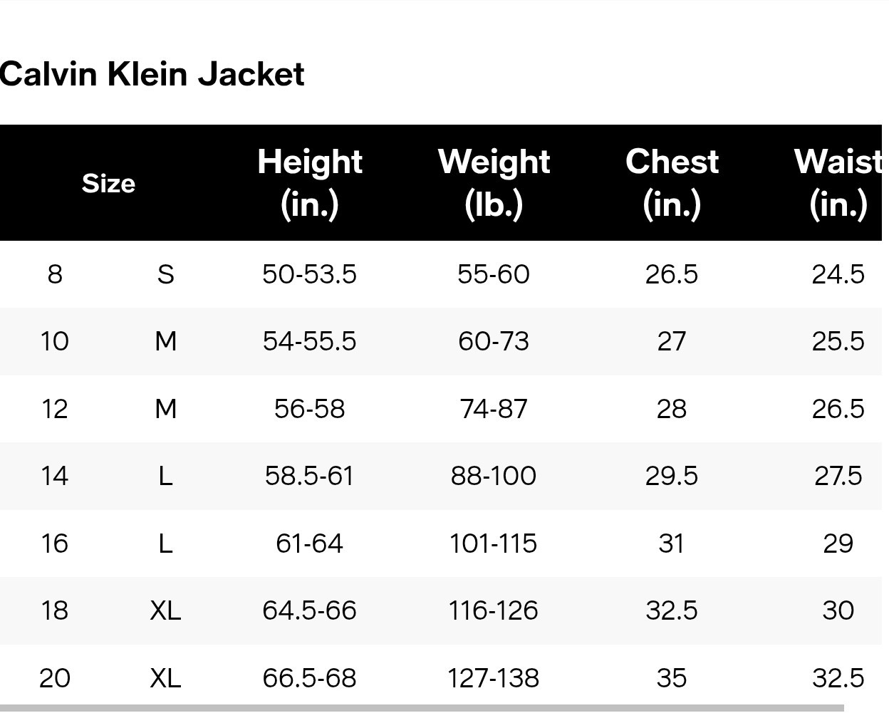
Task: Click height range 61-64
Action: coord(309,543)
